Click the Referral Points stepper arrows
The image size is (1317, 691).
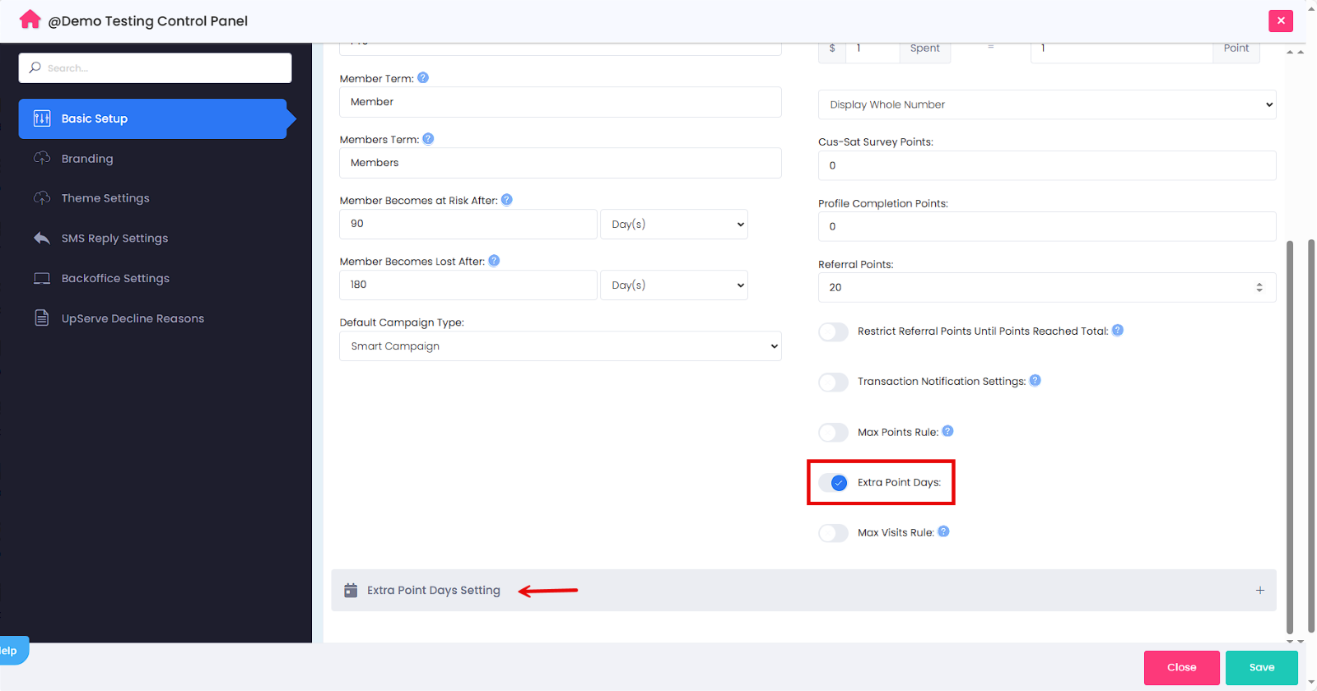pyautogui.click(x=1259, y=287)
